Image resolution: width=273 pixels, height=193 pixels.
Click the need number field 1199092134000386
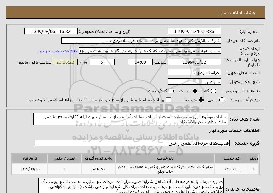click(x=194, y=31)
